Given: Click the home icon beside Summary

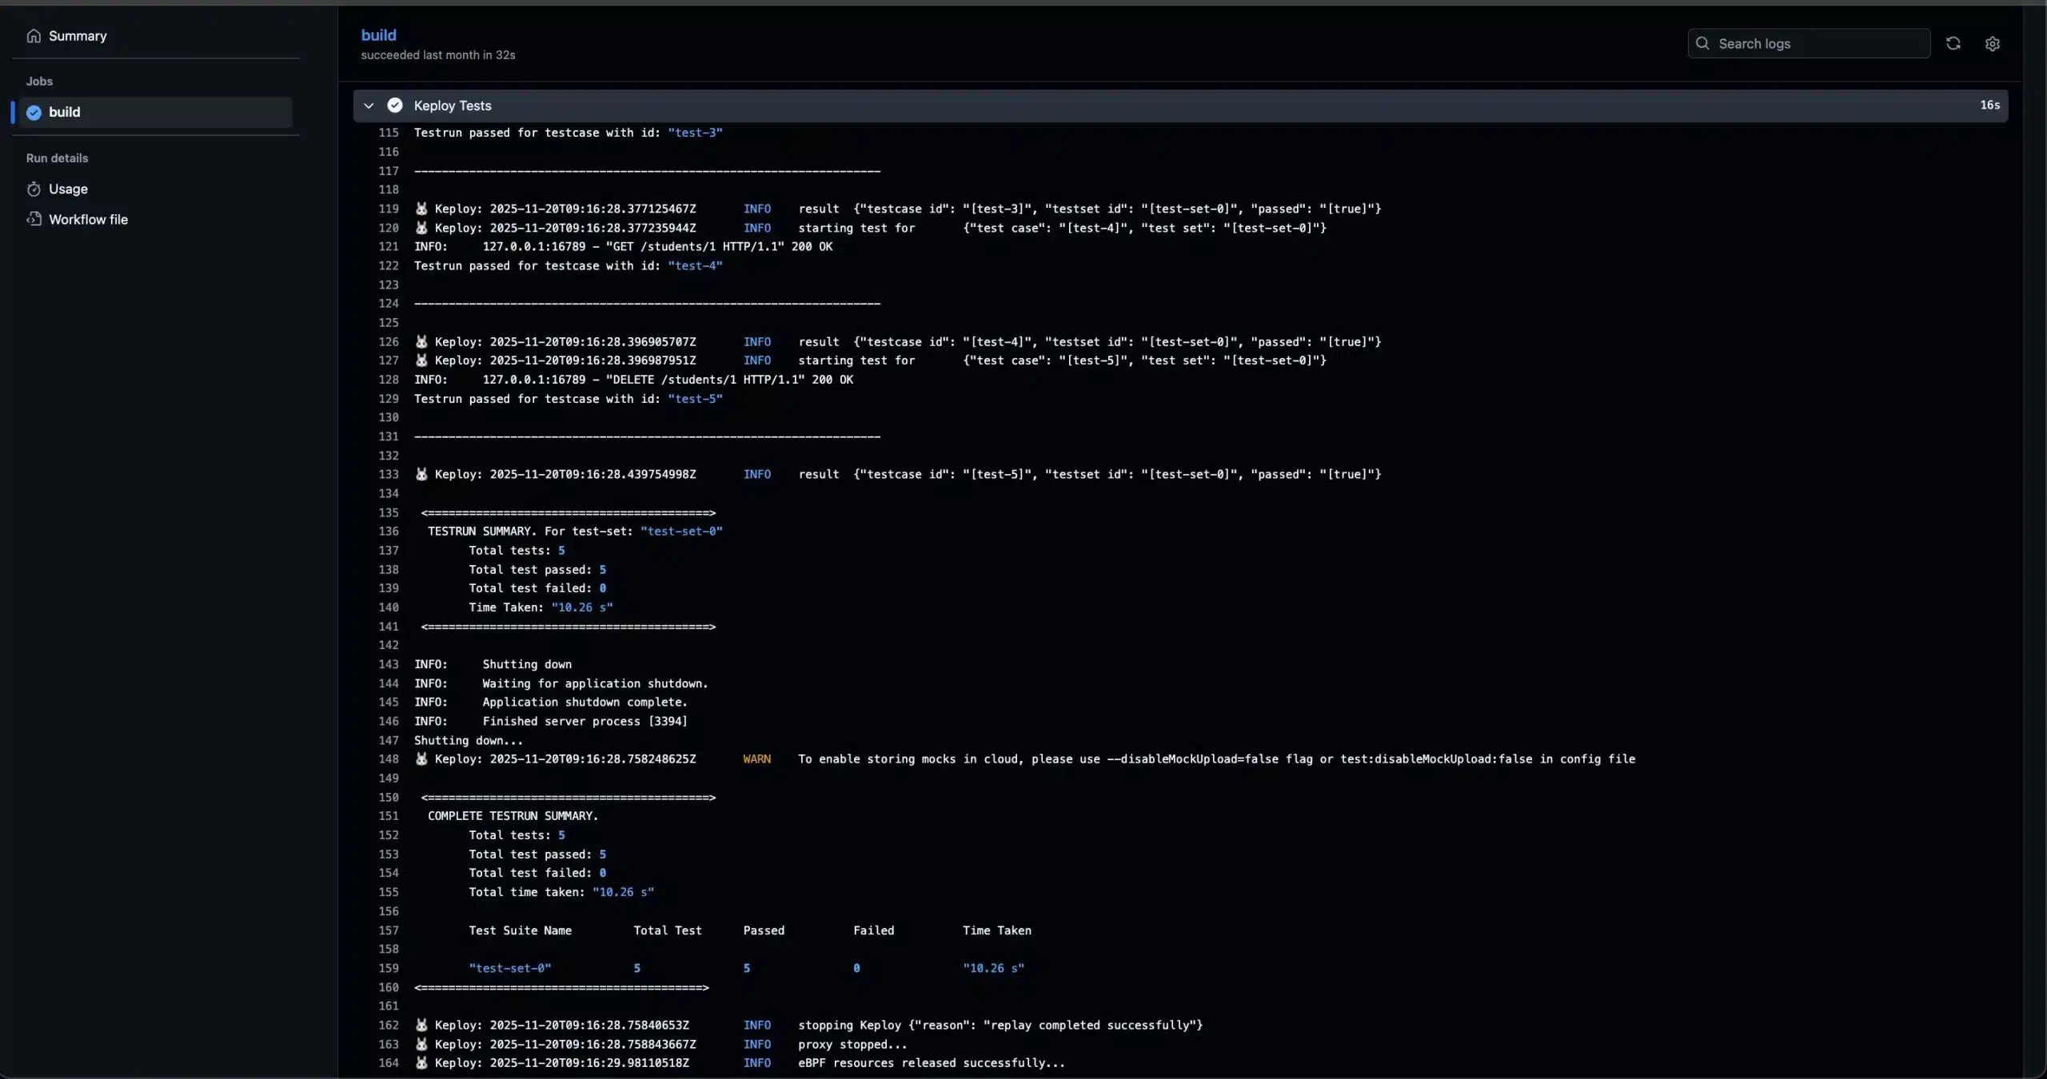Looking at the screenshot, I should [33, 36].
